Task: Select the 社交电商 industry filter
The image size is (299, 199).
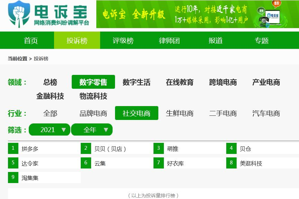Action: (137, 113)
